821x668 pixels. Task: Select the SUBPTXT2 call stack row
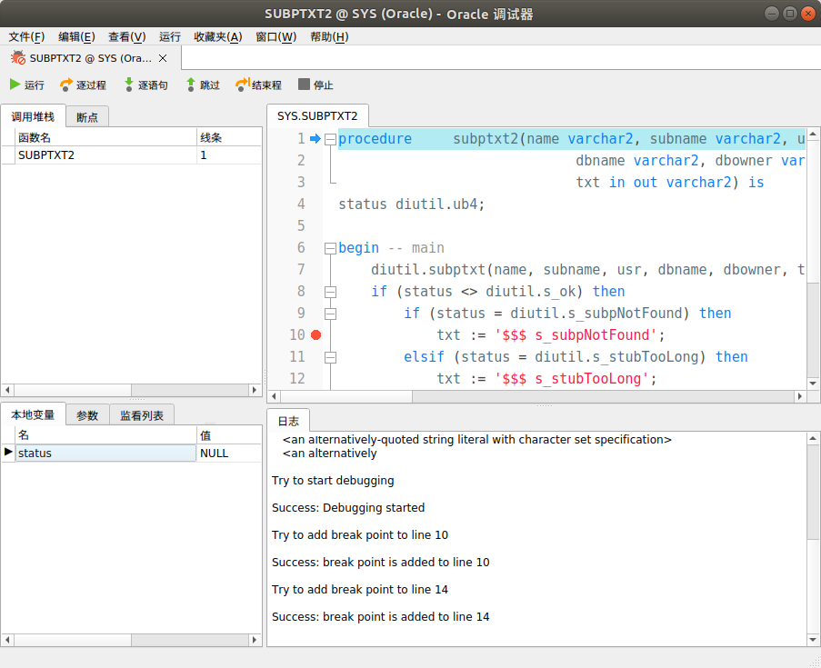(131, 155)
